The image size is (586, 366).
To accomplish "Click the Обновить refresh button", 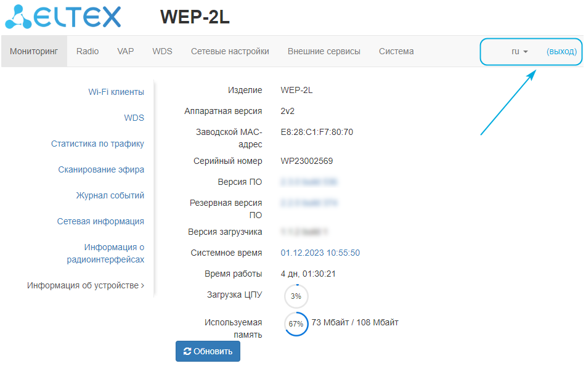I will (208, 351).
